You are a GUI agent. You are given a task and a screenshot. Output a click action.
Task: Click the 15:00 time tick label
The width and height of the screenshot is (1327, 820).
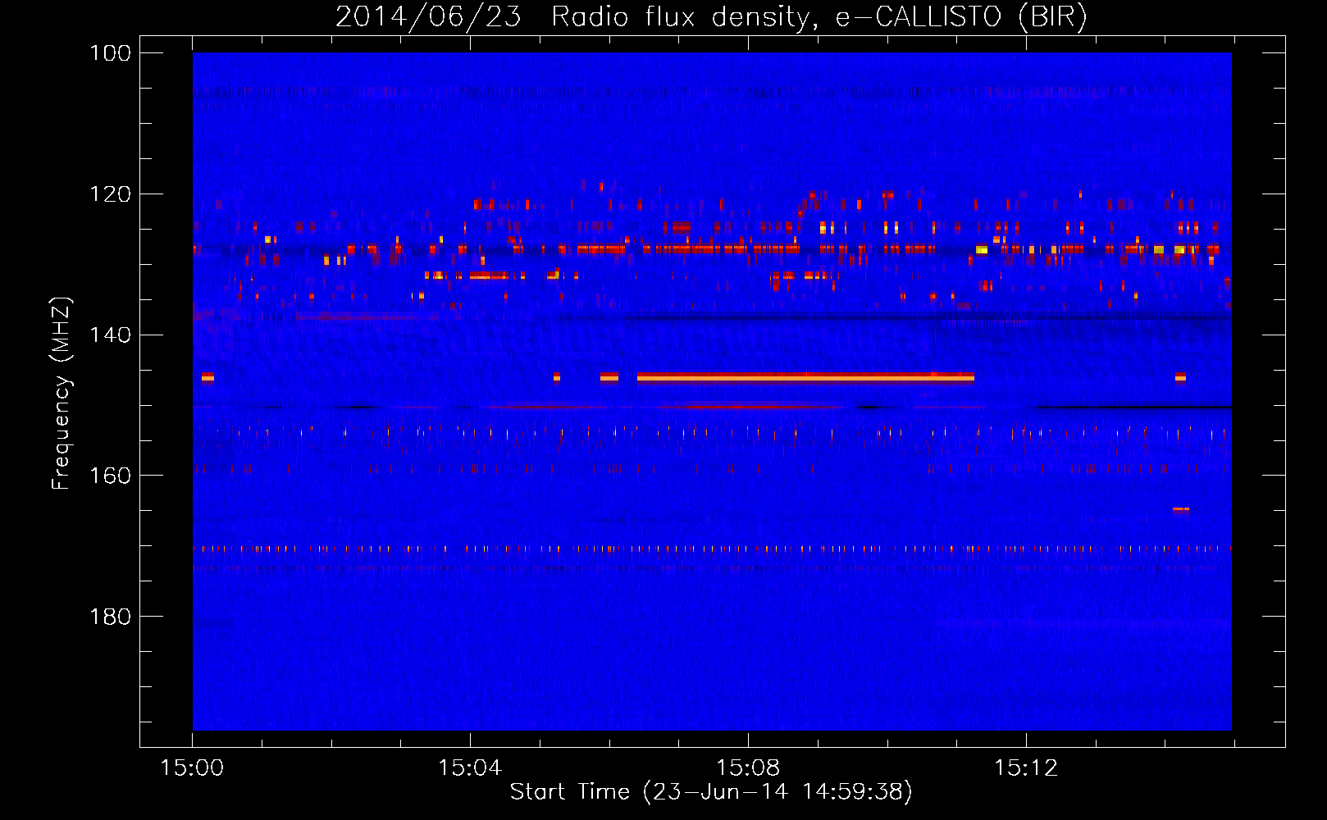[192, 768]
